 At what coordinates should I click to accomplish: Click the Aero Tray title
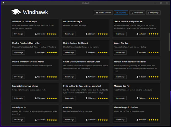(x=67, y=107)
